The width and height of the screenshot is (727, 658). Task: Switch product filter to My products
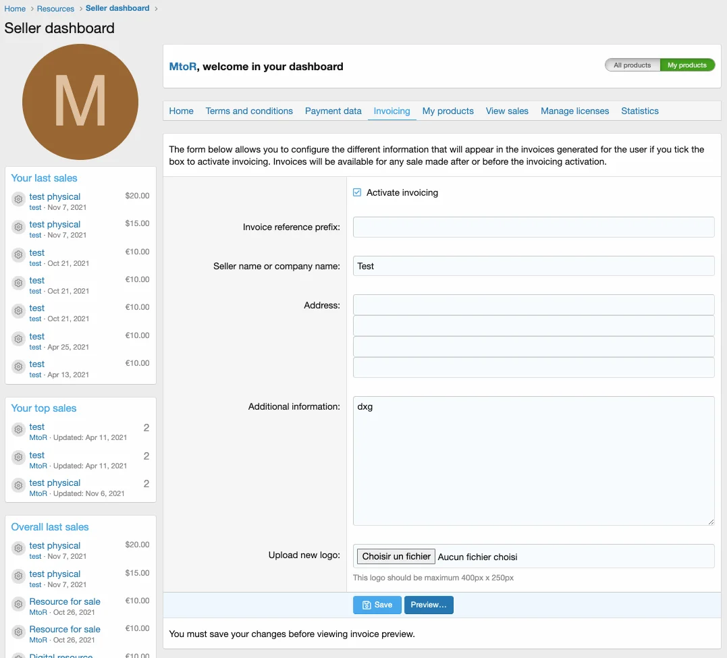[686, 65]
